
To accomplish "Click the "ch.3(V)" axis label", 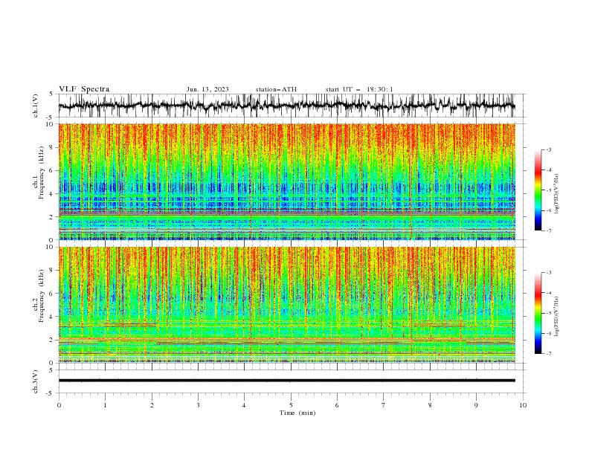I will pos(36,381).
